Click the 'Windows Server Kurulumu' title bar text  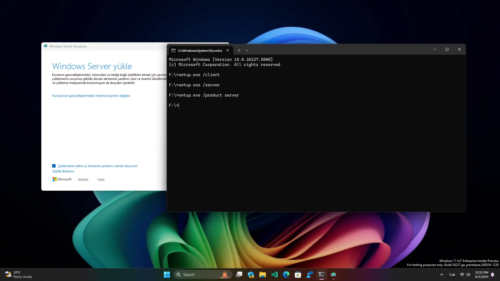click(68, 46)
